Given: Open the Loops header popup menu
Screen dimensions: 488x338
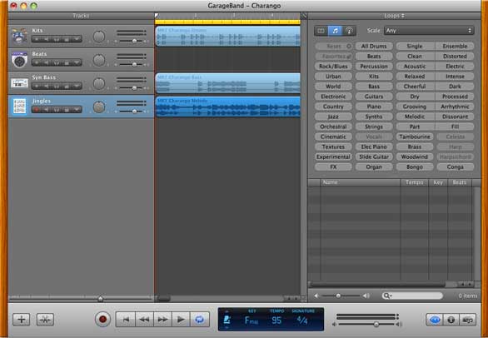Looking at the screenshot, I should click(394, 16).
